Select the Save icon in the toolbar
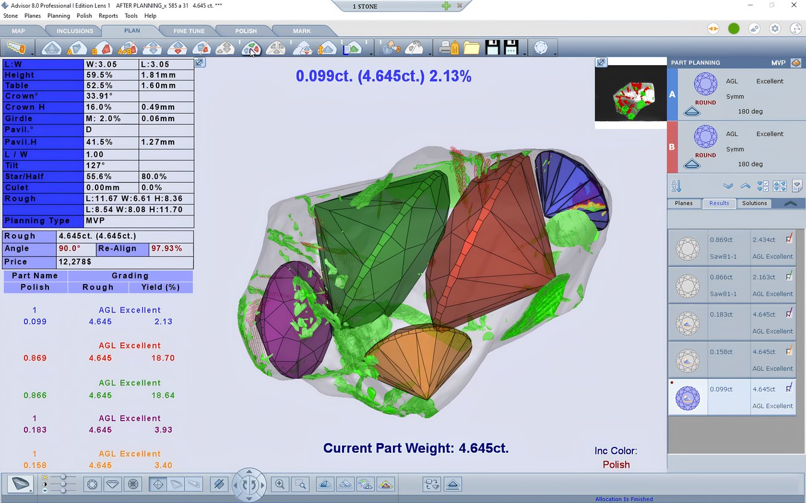 pos(491,48)
